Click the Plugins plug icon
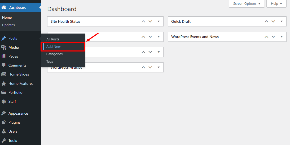The width and height of the screenshot is (290, 145). point(4,123)
